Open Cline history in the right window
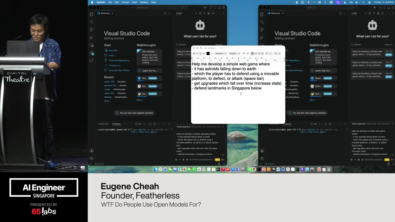The height and width of the screenshot is (222, 395). coord(374,13)
